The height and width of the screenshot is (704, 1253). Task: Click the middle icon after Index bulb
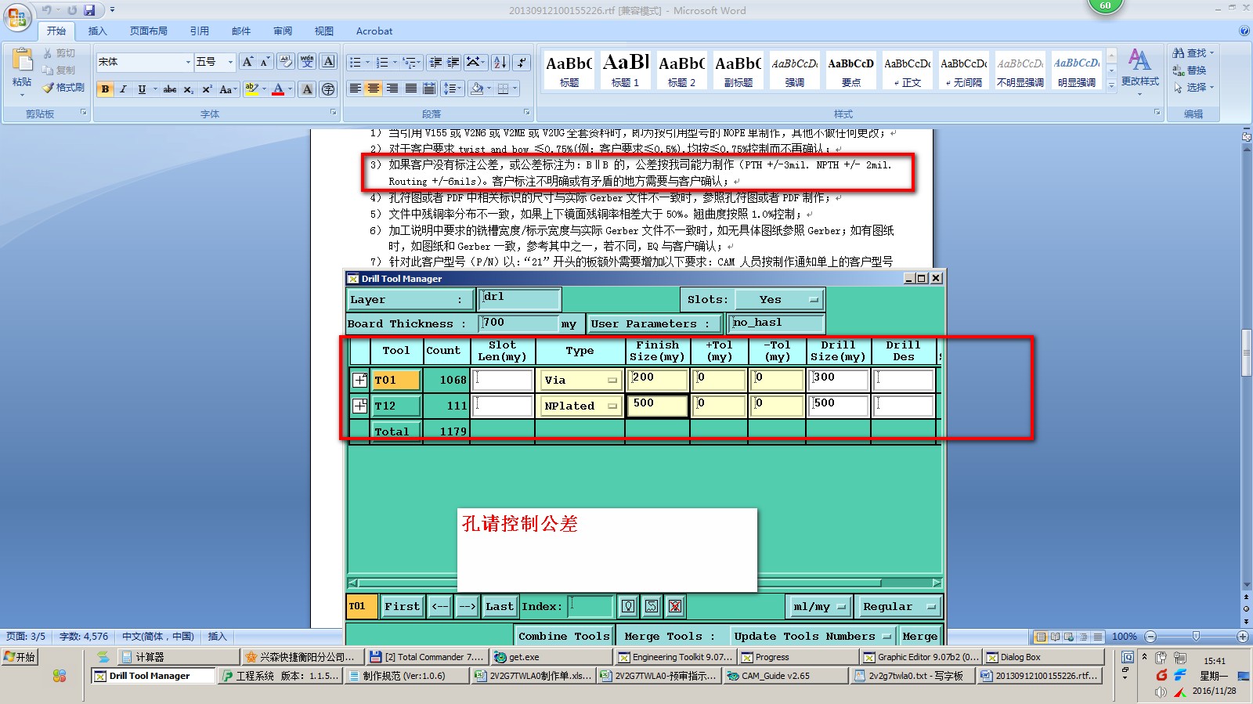click(x=652, y=606)
